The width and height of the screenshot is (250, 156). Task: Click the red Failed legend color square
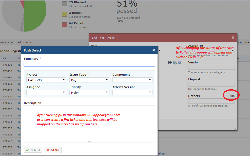64,25
